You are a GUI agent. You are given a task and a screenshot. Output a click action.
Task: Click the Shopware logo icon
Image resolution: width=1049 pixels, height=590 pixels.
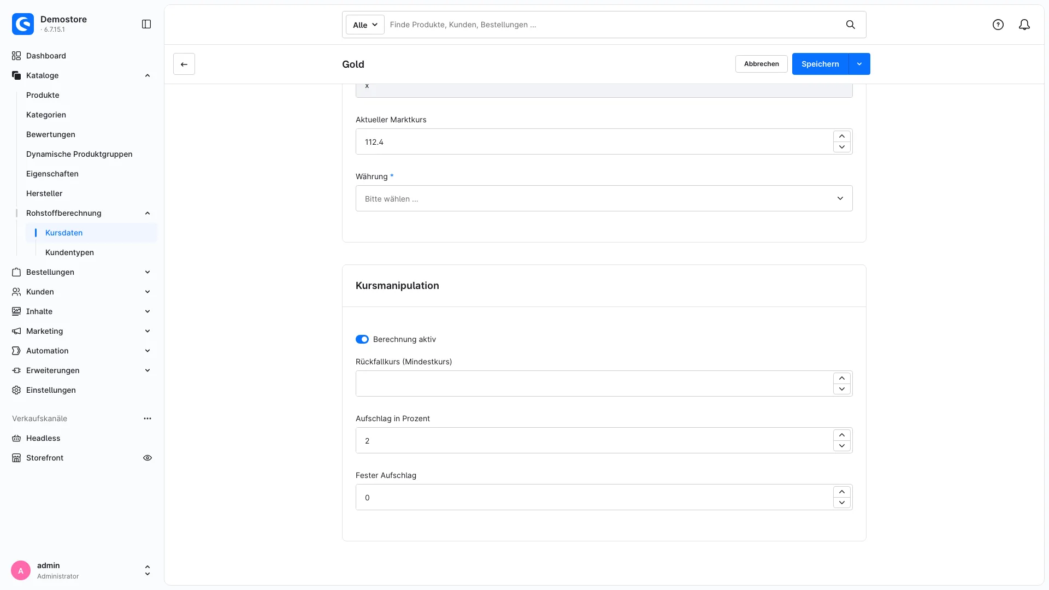click(x=23, y=24)
